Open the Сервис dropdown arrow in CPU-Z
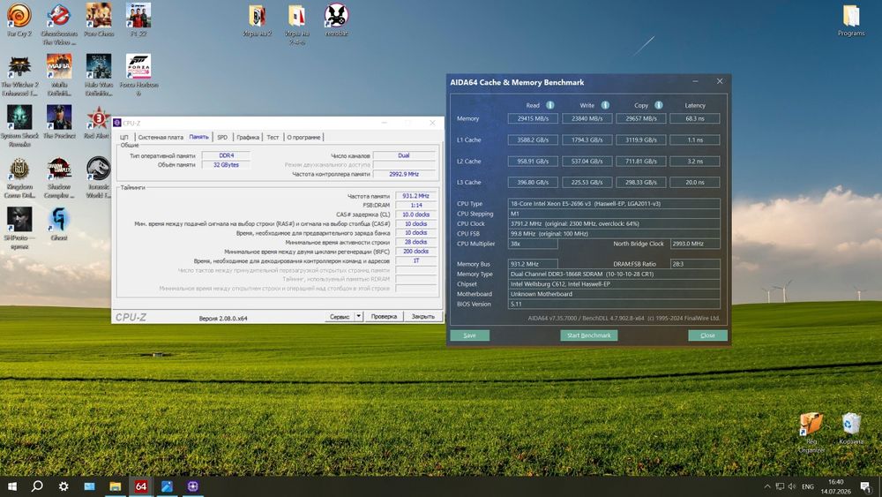The height and width of the screenshot is (497, 882). coord(359,316)
